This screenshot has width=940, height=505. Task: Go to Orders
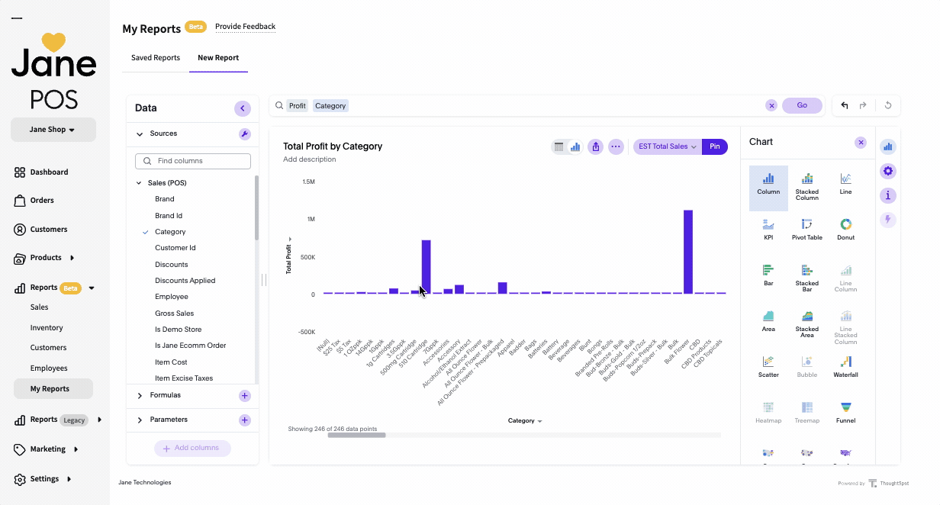tap(34, 201)
